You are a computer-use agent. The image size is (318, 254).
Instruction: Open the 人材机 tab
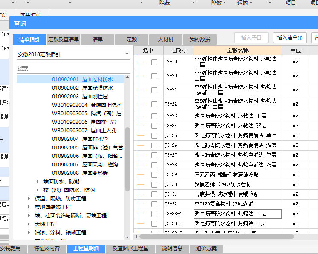[166, 39]
